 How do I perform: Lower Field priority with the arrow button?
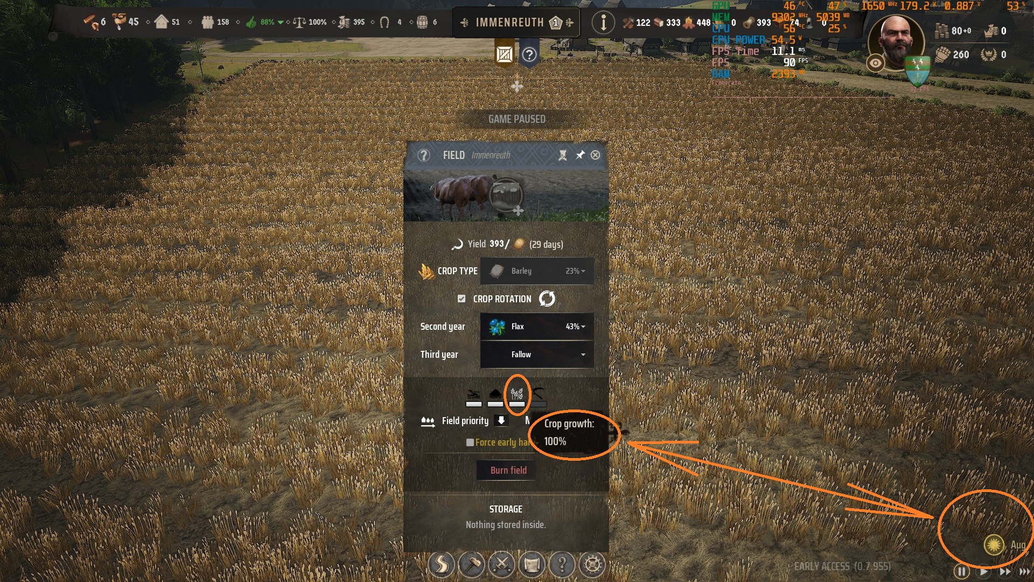(501, 420)
